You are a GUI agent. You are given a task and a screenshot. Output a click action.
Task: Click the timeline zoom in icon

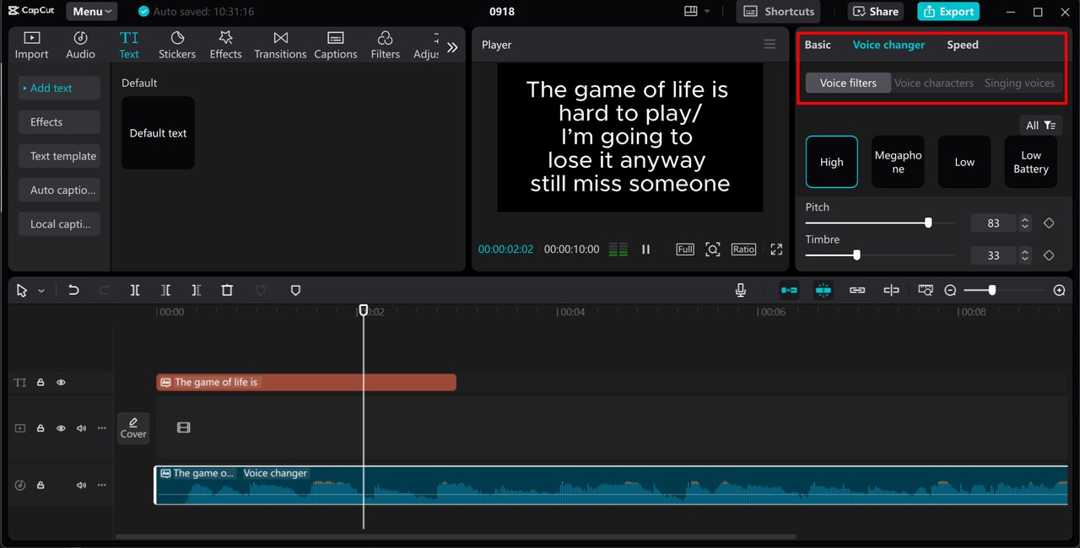1060,290
